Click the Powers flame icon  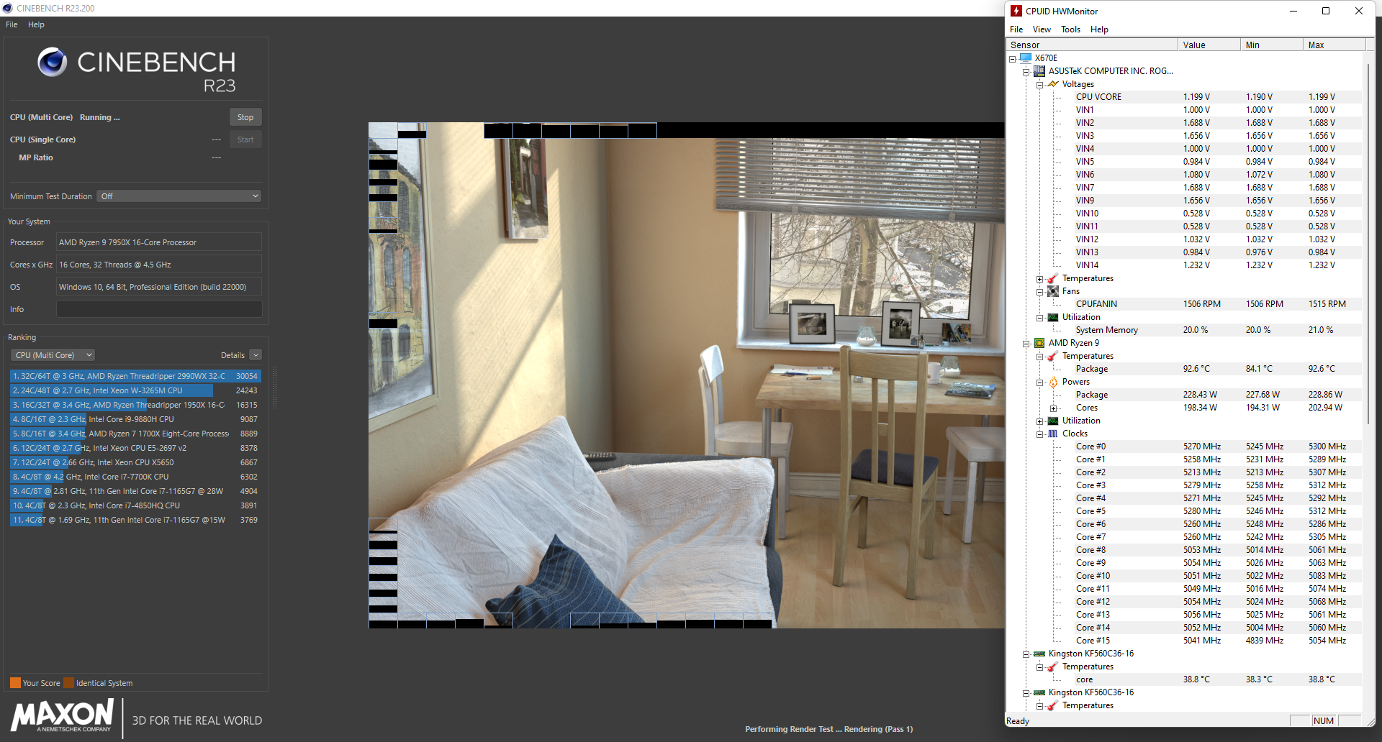pyautogui.click(x=1053, y=382)
